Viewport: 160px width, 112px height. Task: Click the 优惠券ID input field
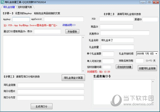point(125,33)
